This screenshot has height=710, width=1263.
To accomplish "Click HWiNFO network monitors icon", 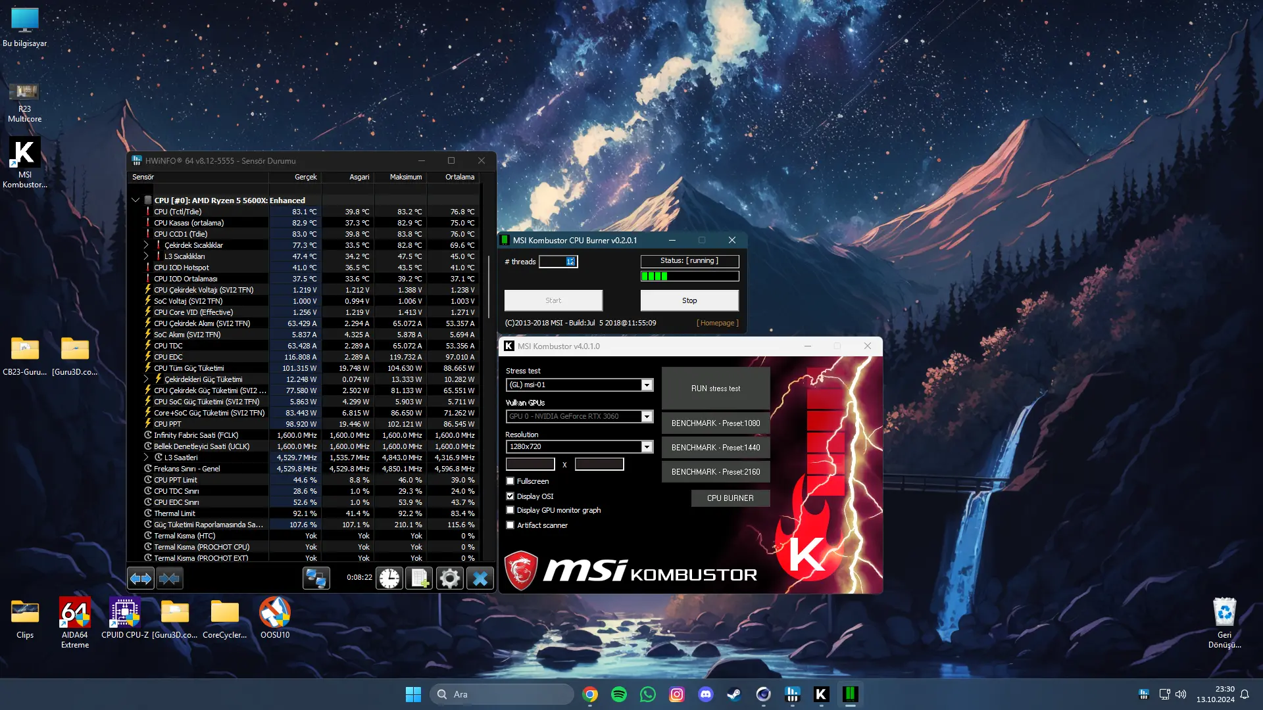I will click(x=316, y=579).
